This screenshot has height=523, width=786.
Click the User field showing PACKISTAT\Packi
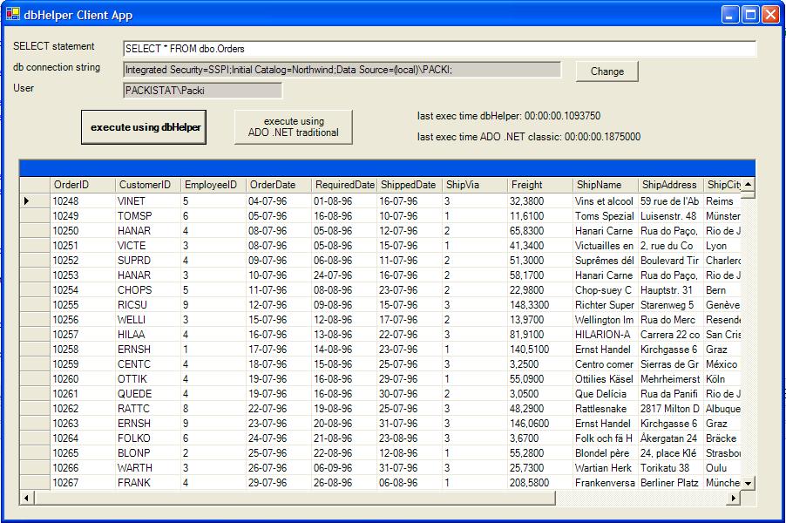[202, 91]
